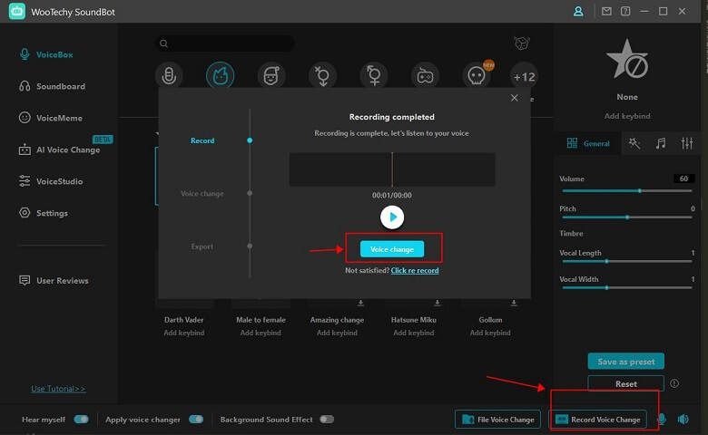Download the Amazing change voice

pyautogui.click(x=360, y=303)
